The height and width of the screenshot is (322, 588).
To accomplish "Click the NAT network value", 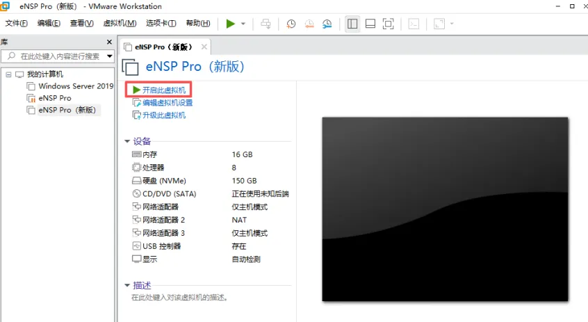I will 239,220.
